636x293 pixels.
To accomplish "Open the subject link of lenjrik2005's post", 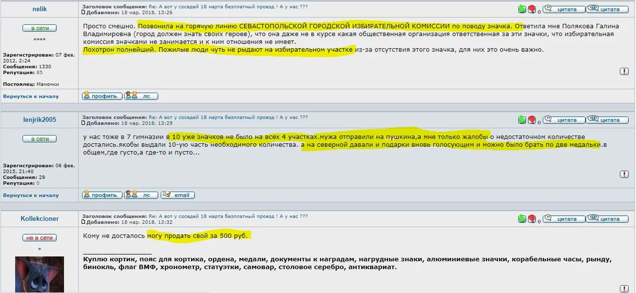I will click(x=228, y=117).
